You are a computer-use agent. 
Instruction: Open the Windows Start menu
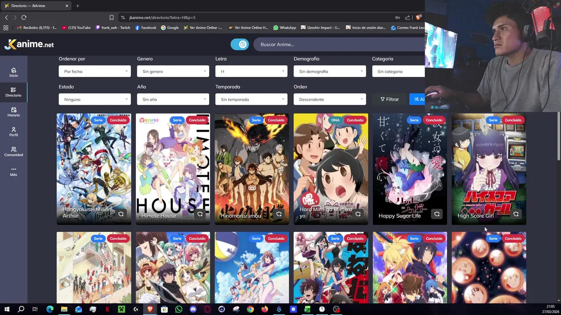(x=7, y=309)
